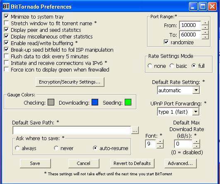Open the Default Rate Setting dropdown

(196, 90)
